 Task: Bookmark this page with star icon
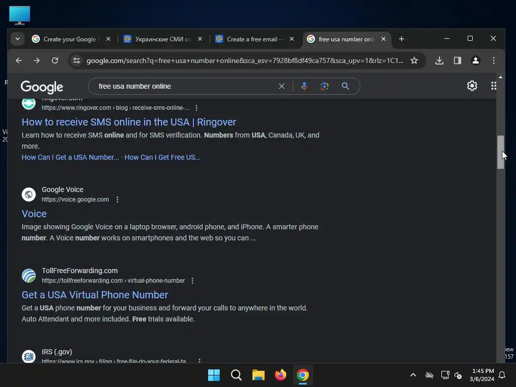[x=414, y=60]
